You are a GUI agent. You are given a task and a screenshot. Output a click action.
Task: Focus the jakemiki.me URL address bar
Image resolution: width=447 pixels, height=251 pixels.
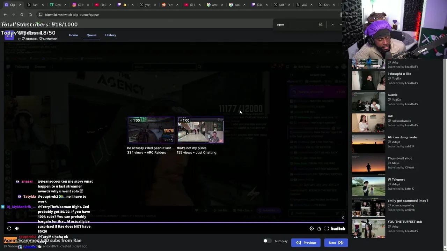point(189,15)
